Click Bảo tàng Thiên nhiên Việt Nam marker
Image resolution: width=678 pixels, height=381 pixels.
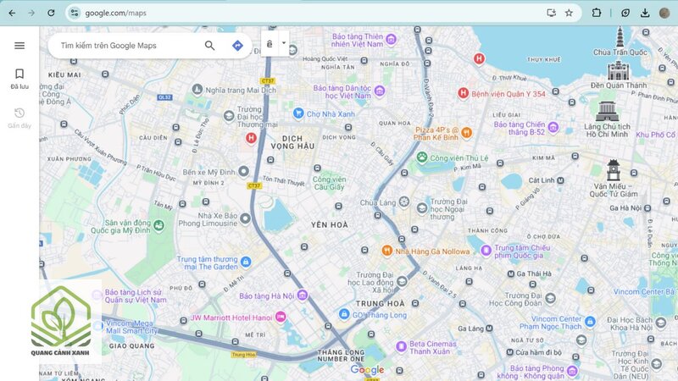(x=391, y=40)
